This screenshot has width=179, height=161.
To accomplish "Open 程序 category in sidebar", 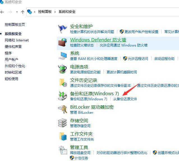I will 8,53.
